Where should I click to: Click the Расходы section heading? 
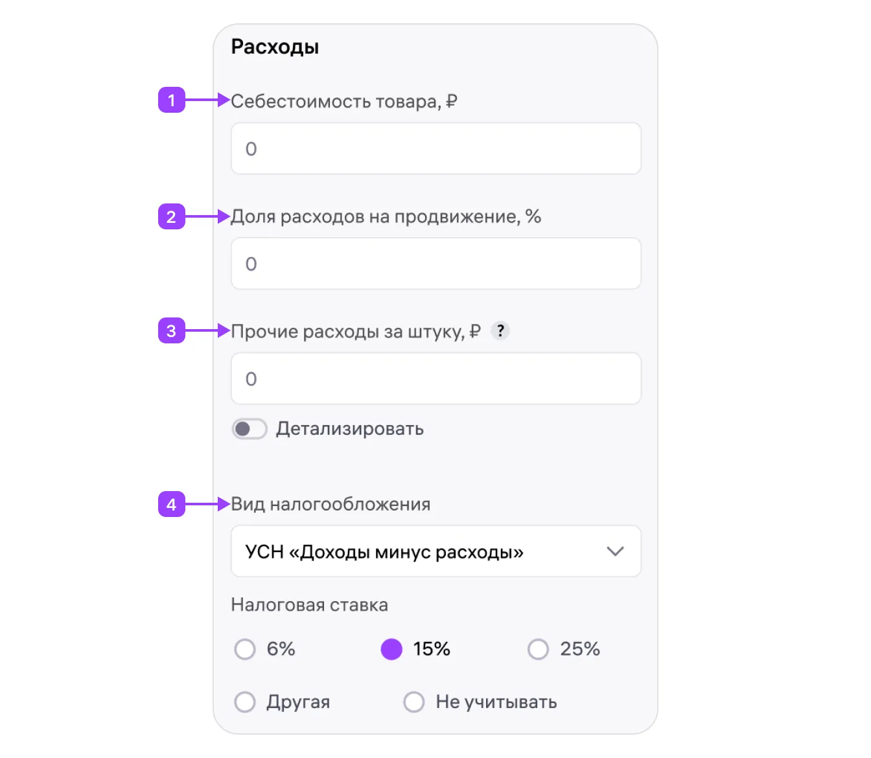click(x=275, y=47)
